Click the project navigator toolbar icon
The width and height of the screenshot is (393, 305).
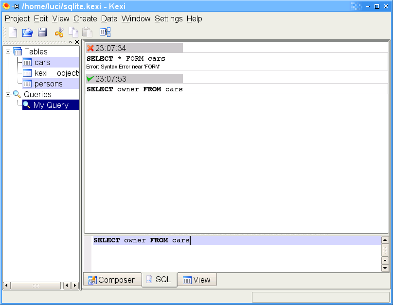click(105, 33)
